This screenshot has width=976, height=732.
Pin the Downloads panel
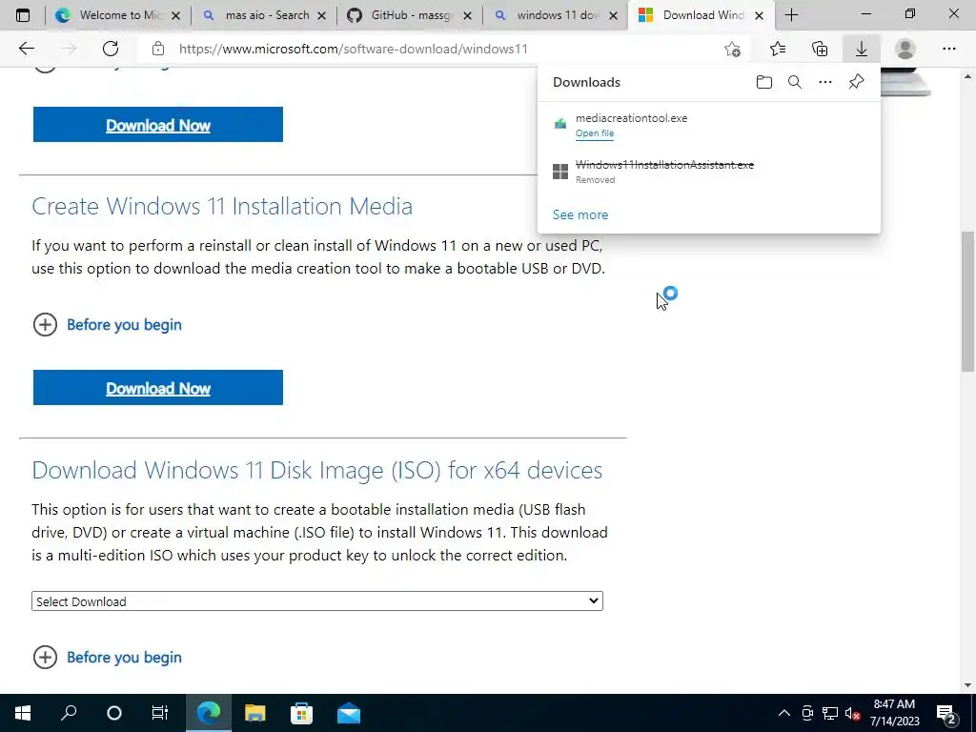click(857, 82)
